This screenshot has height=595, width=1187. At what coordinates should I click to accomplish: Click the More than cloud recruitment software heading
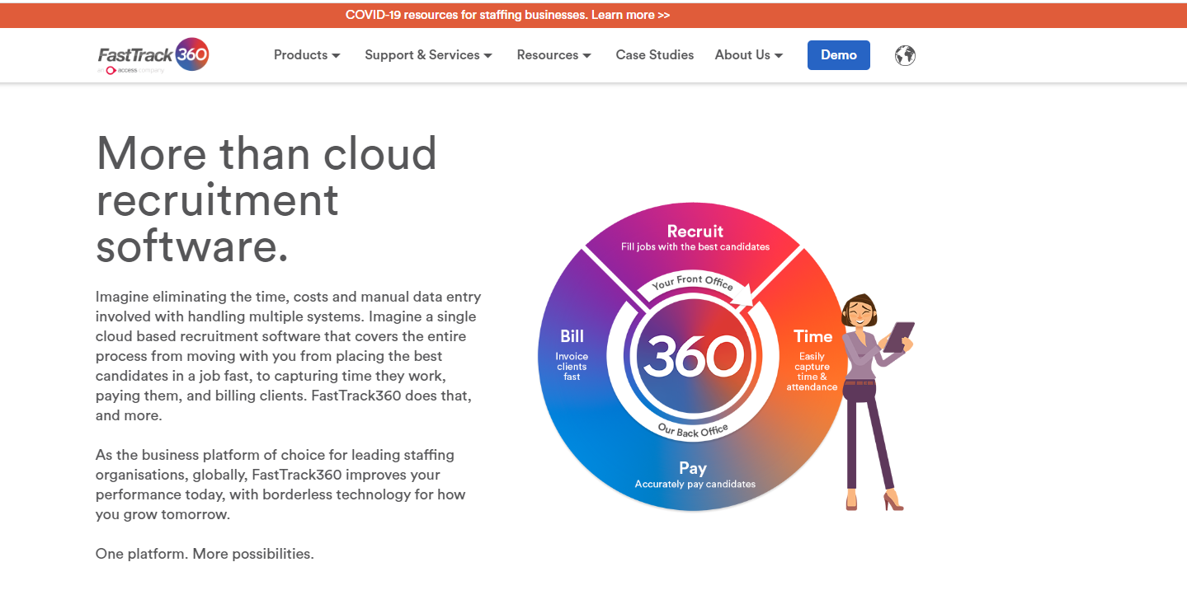tap(266, 199)
